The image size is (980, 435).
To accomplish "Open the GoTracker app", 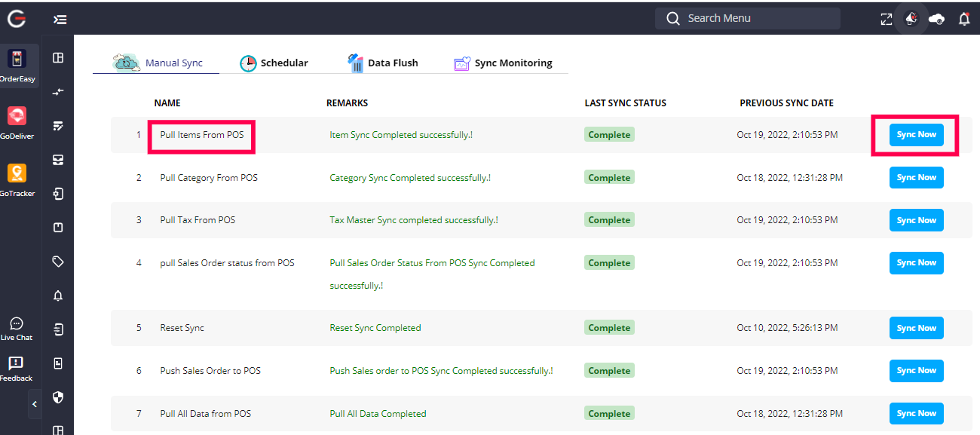I will [x=17, y=174].
